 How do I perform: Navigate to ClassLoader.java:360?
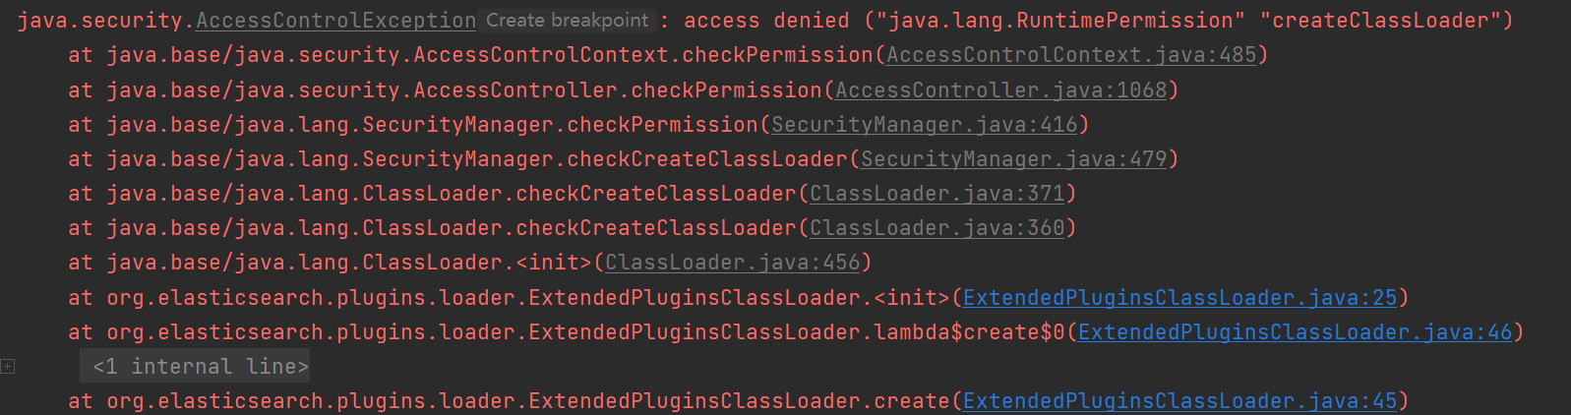(937, 228)
